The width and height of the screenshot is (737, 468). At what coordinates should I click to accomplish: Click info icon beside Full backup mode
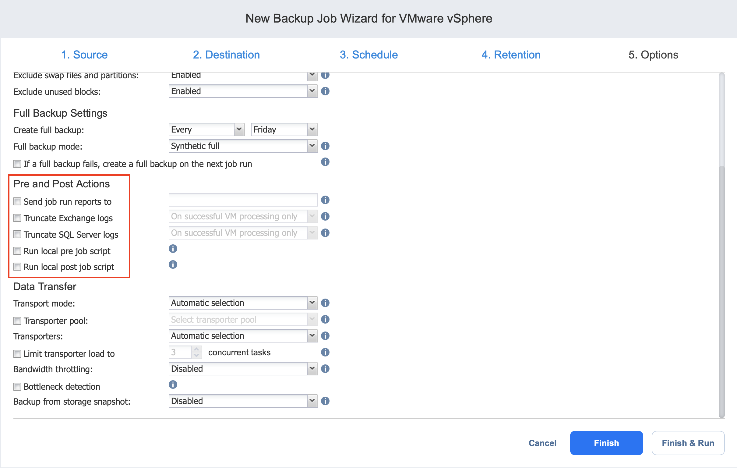[325, 146]
